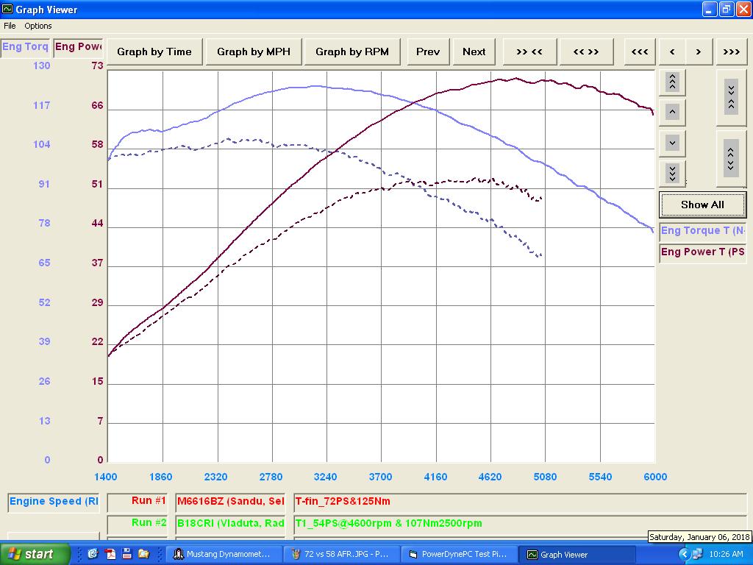Click the first quick launch icon beside Start
753x565 pixels.
click(x=93, y=554)
